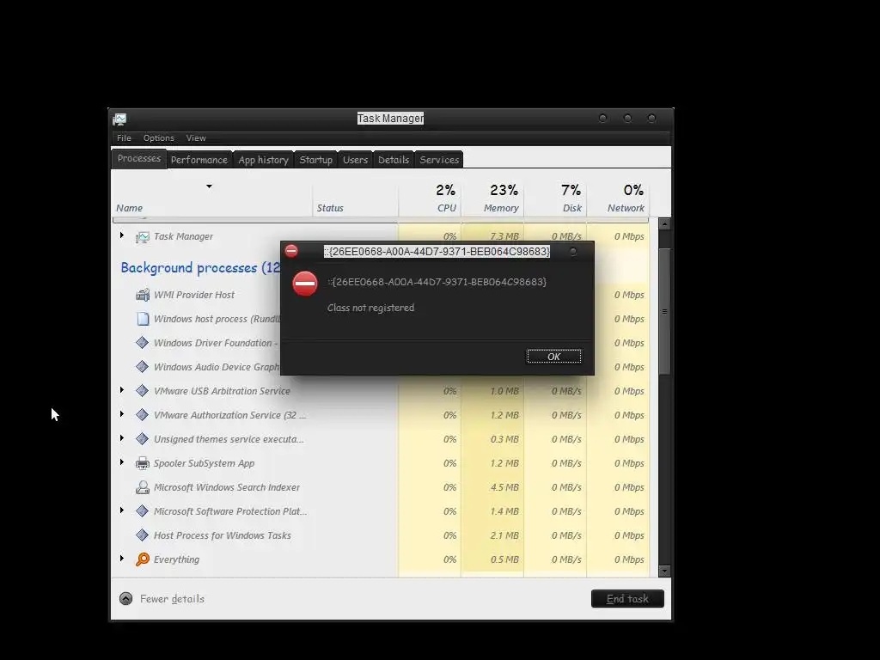Viewport: 880px width, 660px height.
Task: Click 4.5 MB memory value of Search Indexer
Action: (504, 488)
